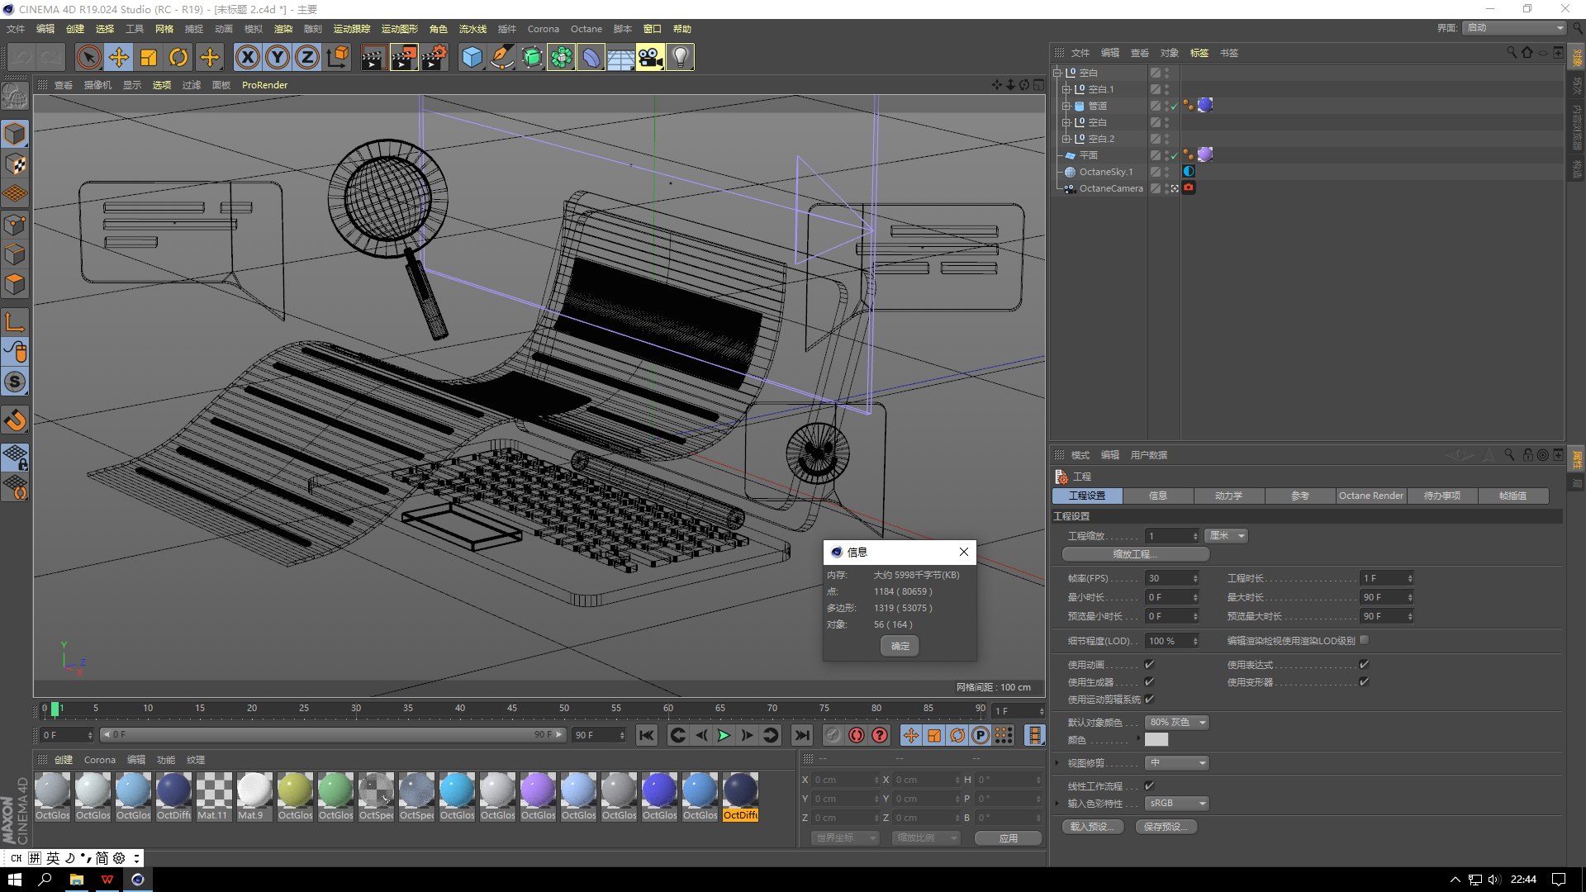Add a light with bulb icon
Viewport: 1586px width, 892px height.
pos(680,57)
